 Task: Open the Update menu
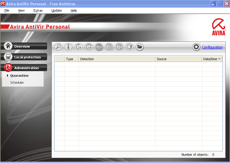(x=57, y=10)
